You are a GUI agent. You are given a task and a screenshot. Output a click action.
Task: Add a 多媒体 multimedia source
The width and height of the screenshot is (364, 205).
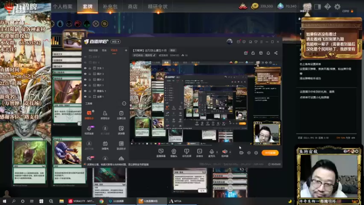coord(199,153)
